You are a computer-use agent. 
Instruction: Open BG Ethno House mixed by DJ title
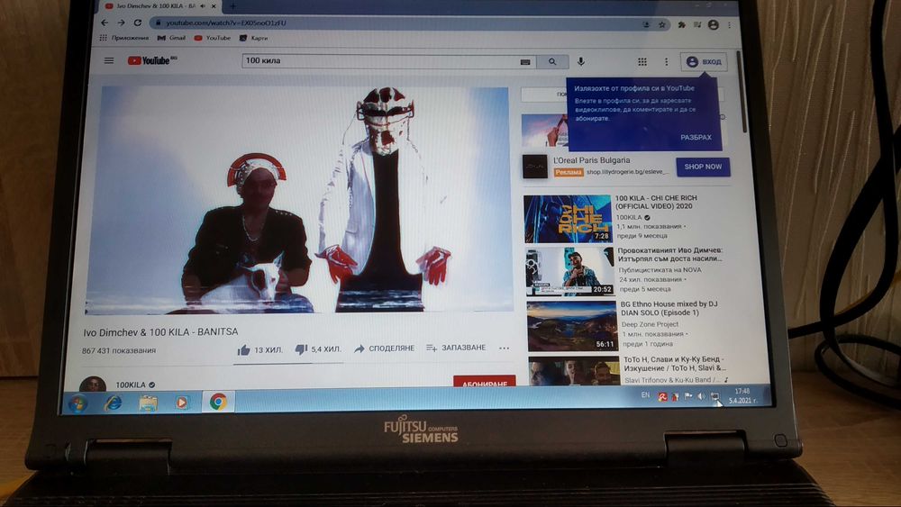click(669, 308)
